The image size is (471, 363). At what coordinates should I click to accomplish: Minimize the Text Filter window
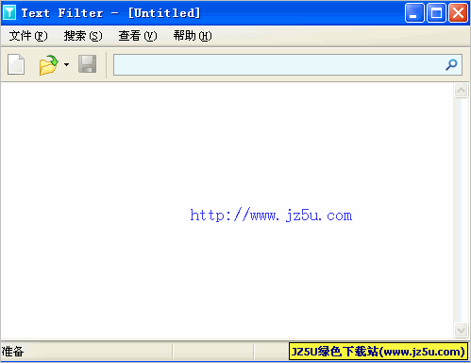point(414,13)
